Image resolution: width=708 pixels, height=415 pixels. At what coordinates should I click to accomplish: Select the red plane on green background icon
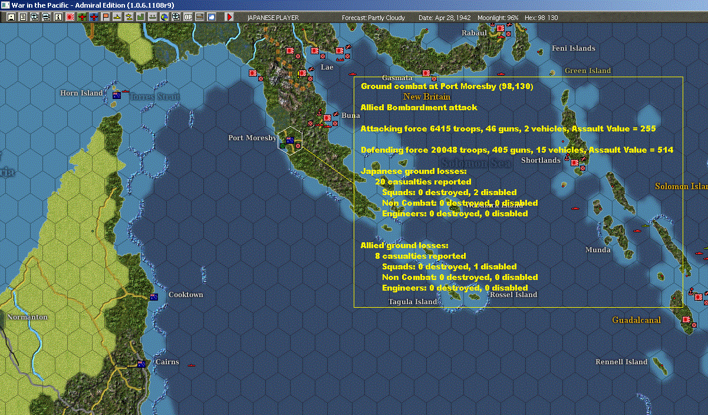tap(82, 17)
